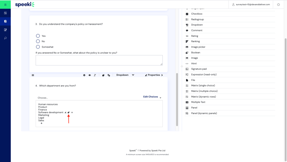Open the account surveytest+10@devanddeliver.com
287x162 pixels.
[x=251, y=5]
